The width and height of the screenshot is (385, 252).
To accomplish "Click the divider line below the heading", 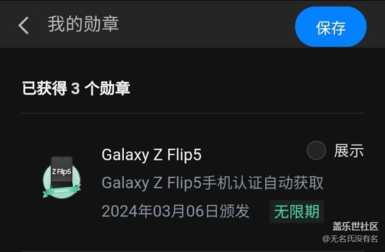I will click(x=192, y=113).
